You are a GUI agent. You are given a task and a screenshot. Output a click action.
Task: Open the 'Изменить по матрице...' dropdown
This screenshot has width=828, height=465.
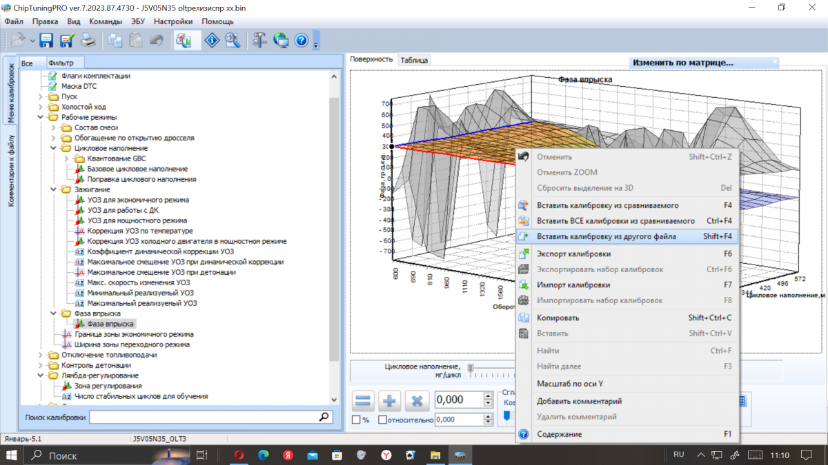pyautogui.click(x=704, y=63)
